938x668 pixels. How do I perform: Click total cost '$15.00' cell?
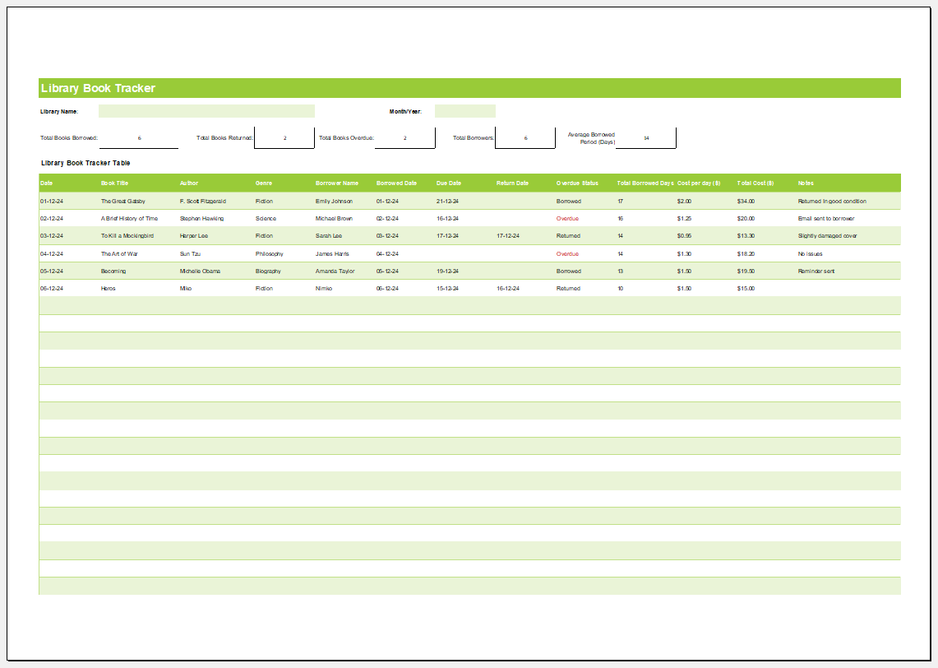point(746,289)
